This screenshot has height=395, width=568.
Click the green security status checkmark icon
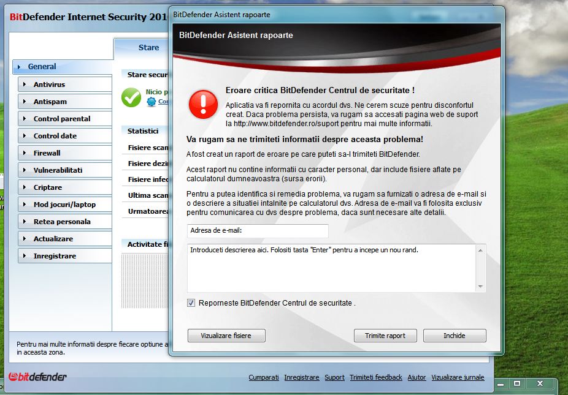(x=131, y=97)
